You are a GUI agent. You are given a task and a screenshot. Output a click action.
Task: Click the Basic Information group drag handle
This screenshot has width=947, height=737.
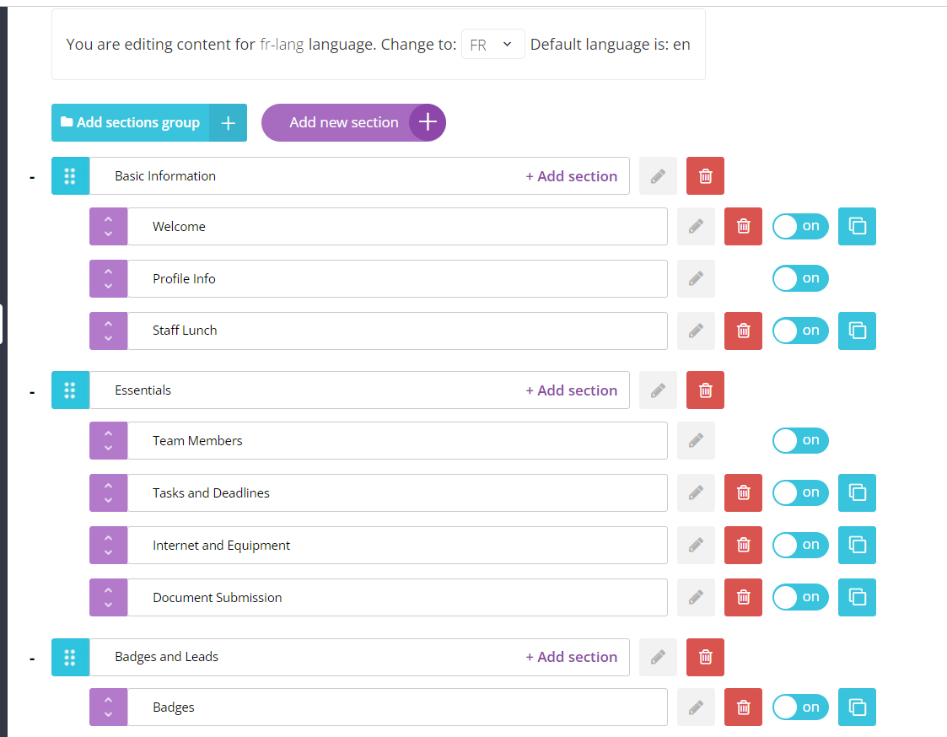(x=70, y=175)
